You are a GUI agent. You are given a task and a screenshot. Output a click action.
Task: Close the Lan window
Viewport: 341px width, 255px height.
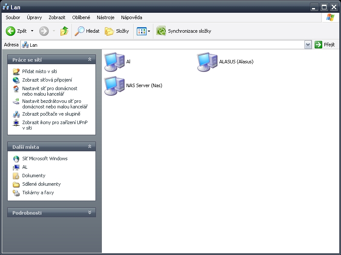[x=334, y=7]
